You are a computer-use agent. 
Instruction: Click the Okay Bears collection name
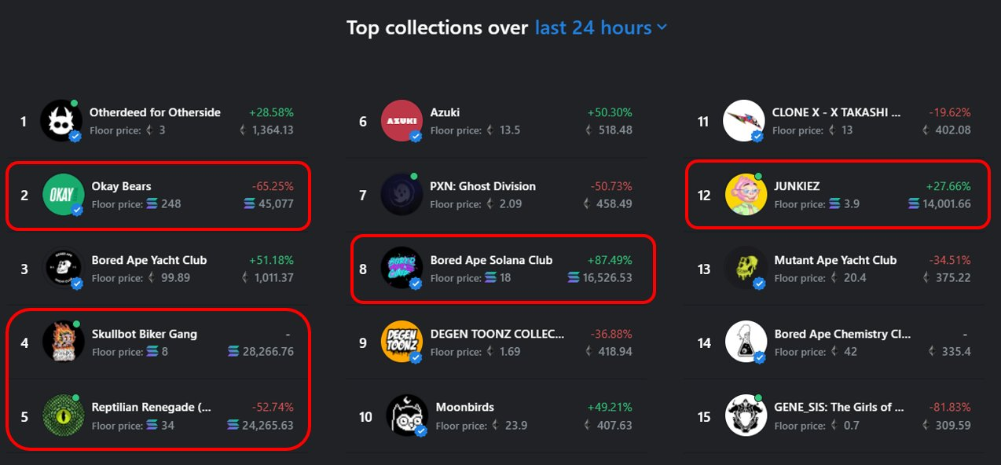click(x=121, y=186)
